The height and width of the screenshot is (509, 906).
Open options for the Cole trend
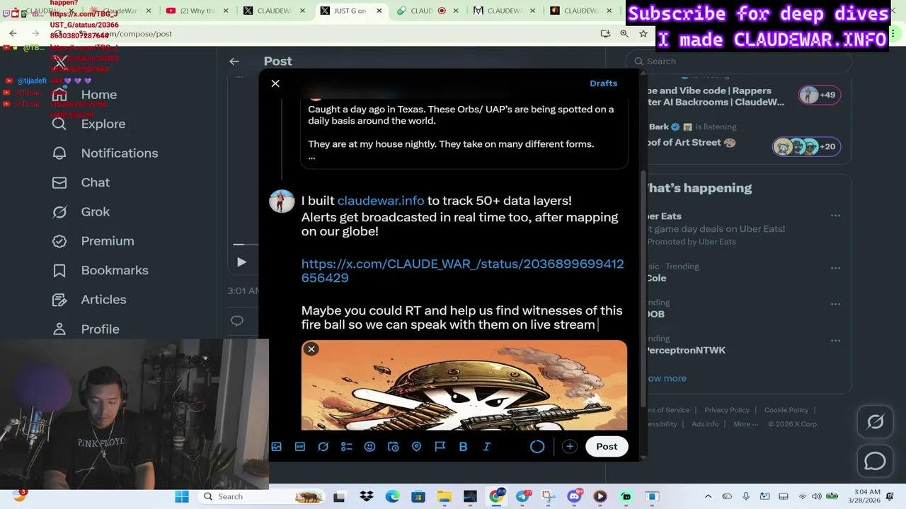(x=835, y=268)
